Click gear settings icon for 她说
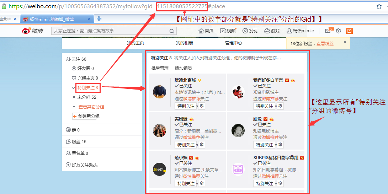 pyautogui.click(x=280, y=145)
